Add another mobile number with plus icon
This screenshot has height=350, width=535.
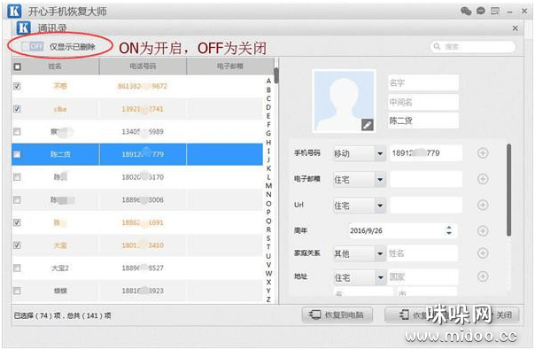(x=483, y=153)
